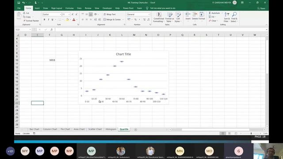This screenshot has height=159, width=283.
Task: Switch to the Data ribbon tab
Action: [x=79, y=8]
